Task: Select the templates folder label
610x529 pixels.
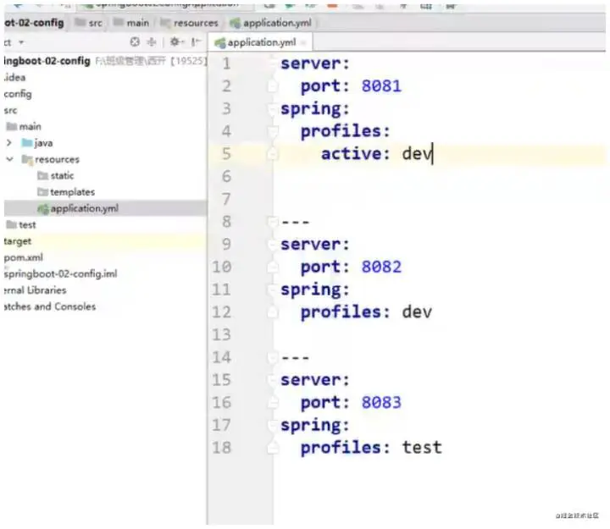Action: coord(72,192)
